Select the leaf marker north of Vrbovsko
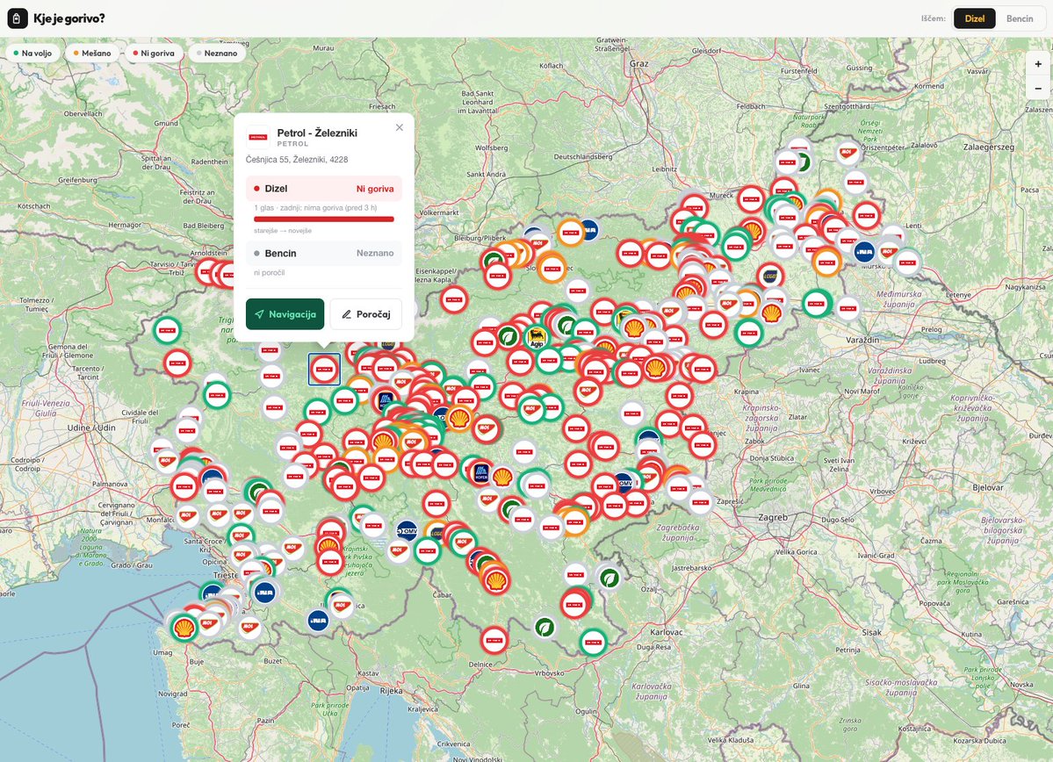Image resolution: width=1053 pixels, height=762 pixels. (545, 628)
